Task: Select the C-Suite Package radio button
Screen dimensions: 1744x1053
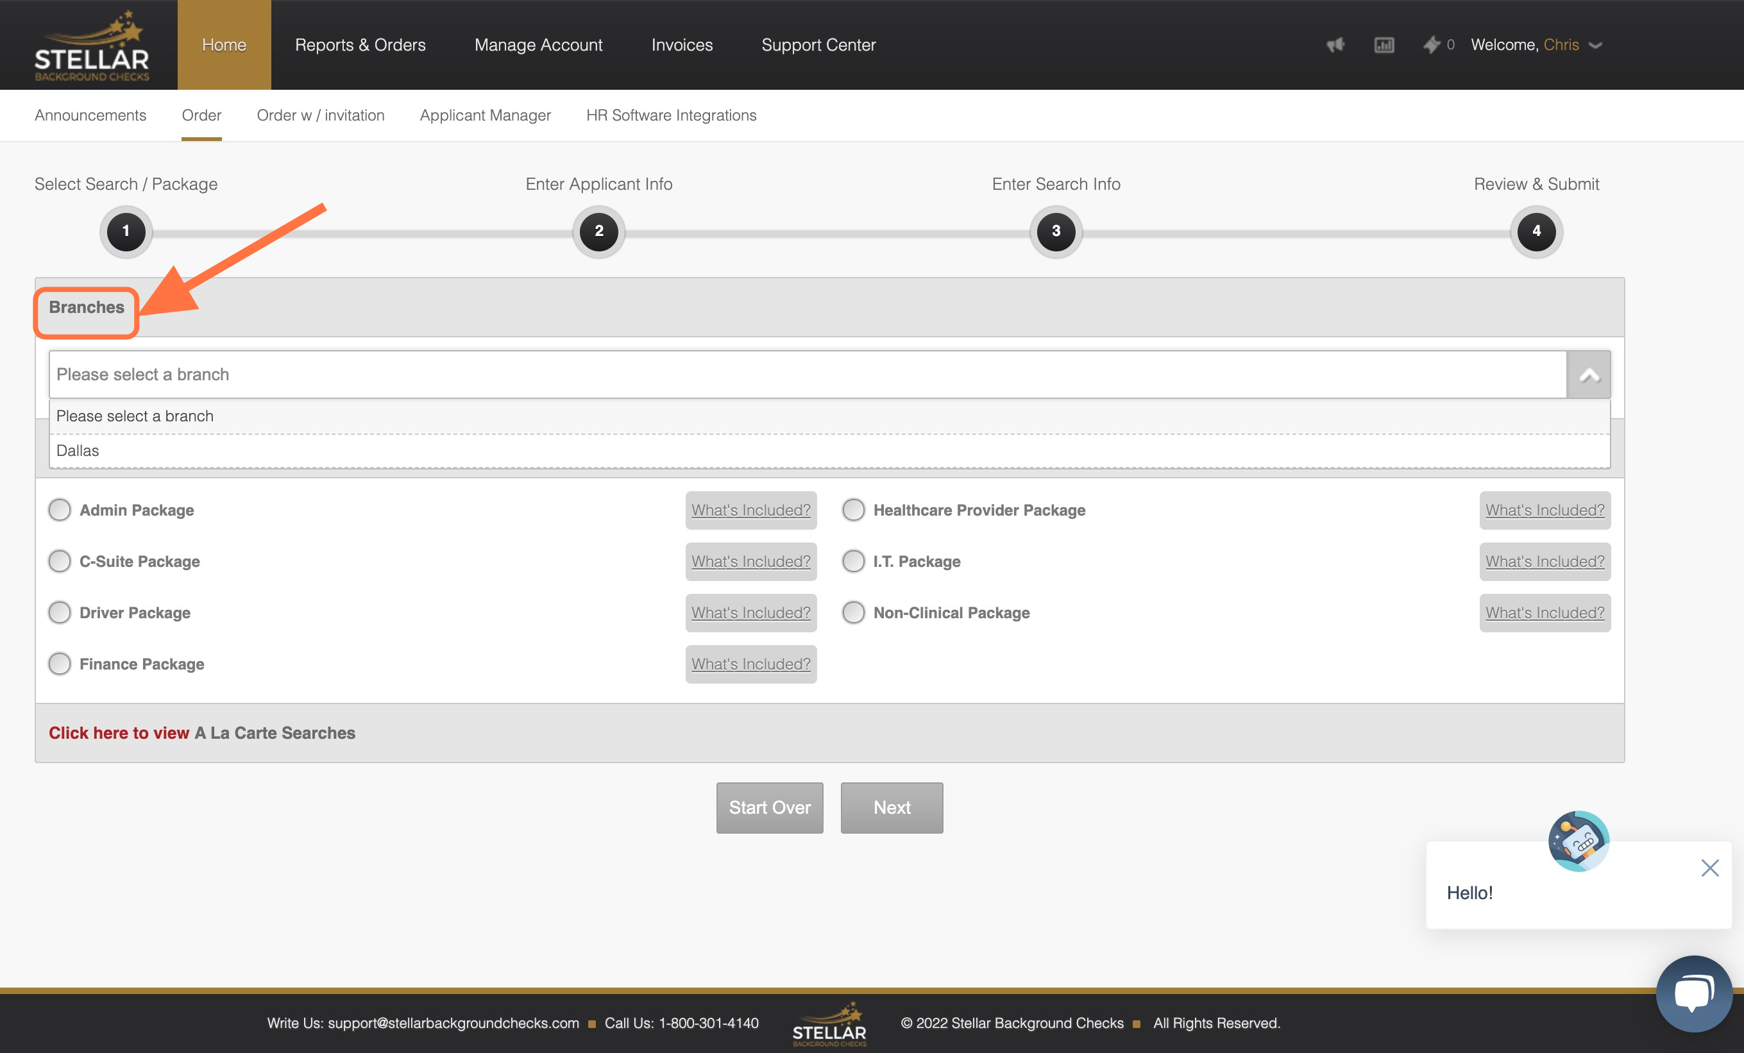Action: point(60,561)
